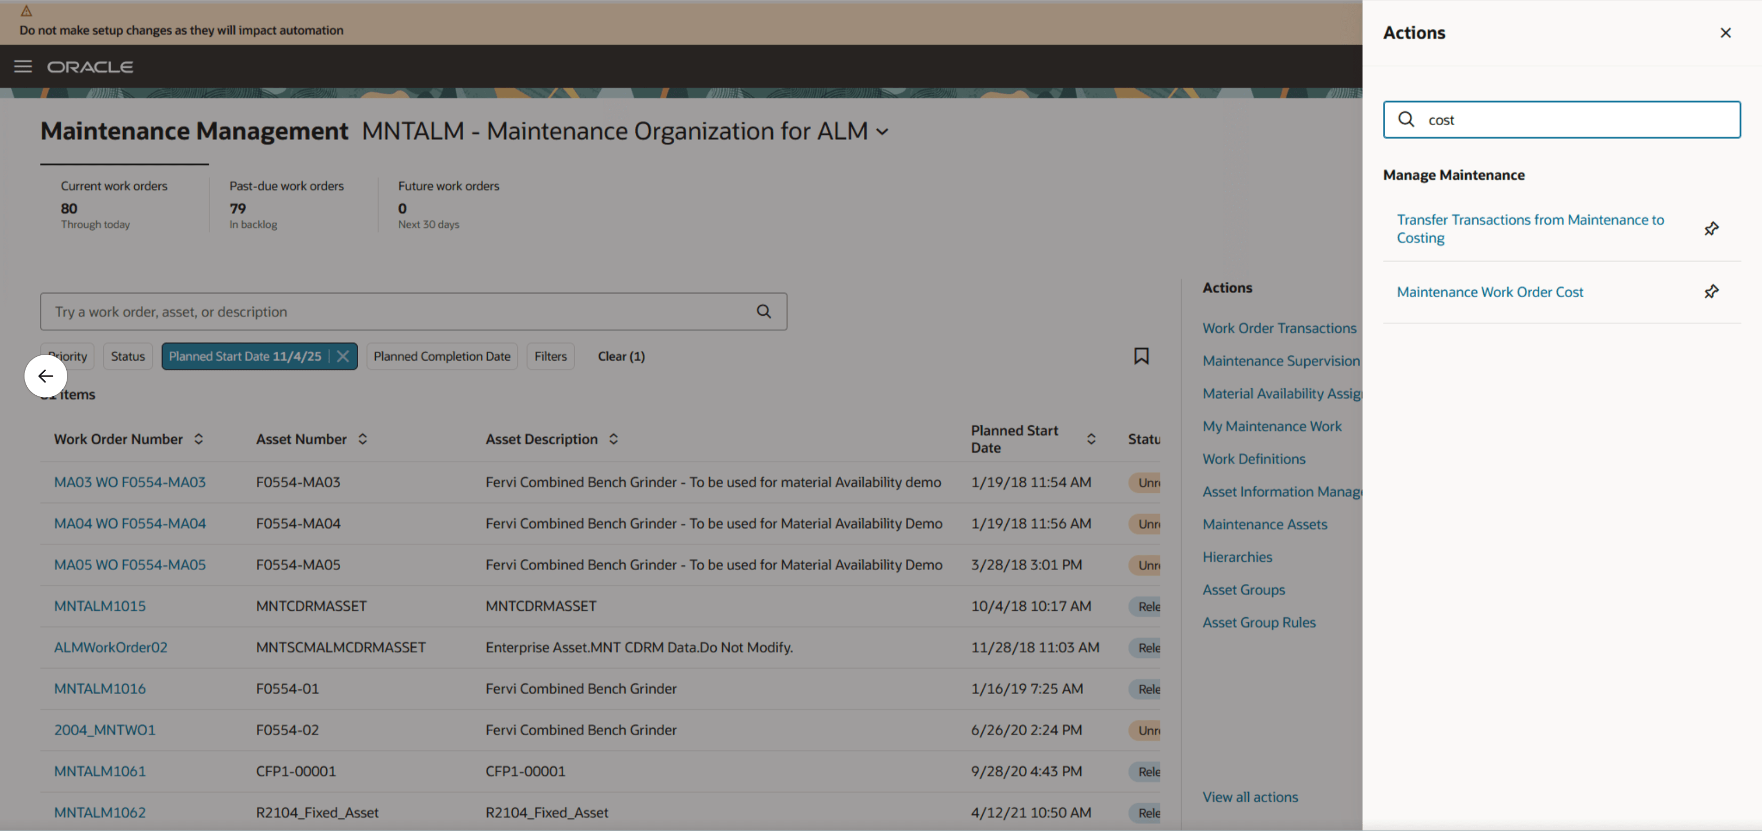
Task: Close the Actions panel
Action: click(x=1725, y=33)
